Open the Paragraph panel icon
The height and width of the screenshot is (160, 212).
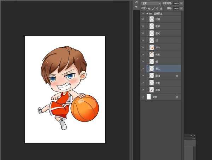tap(136, 7)
